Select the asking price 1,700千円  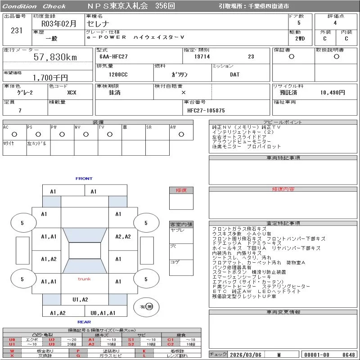[50, 78]
